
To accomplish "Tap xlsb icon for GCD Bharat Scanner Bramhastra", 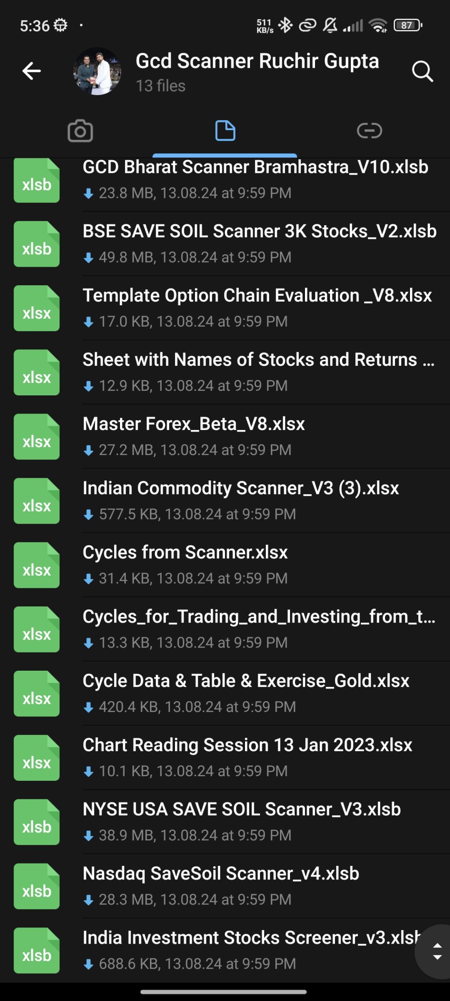I will tap(37, 181).
